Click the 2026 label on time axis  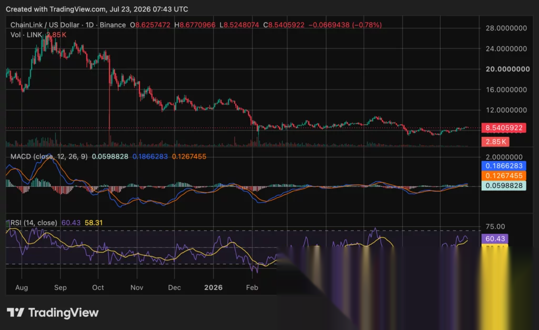tap(213, 287)
